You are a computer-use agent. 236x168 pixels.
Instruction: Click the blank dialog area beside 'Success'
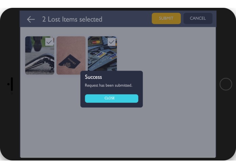[122, 77]
